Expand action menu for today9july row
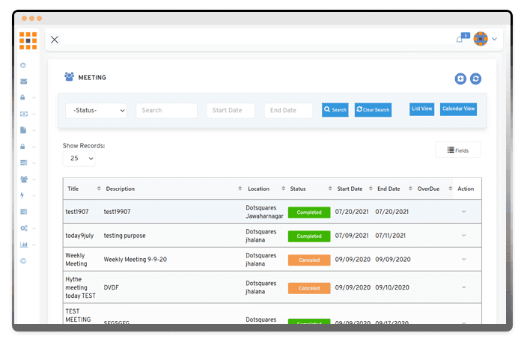Viewport: 524px width, 342px height. point(464,236)
